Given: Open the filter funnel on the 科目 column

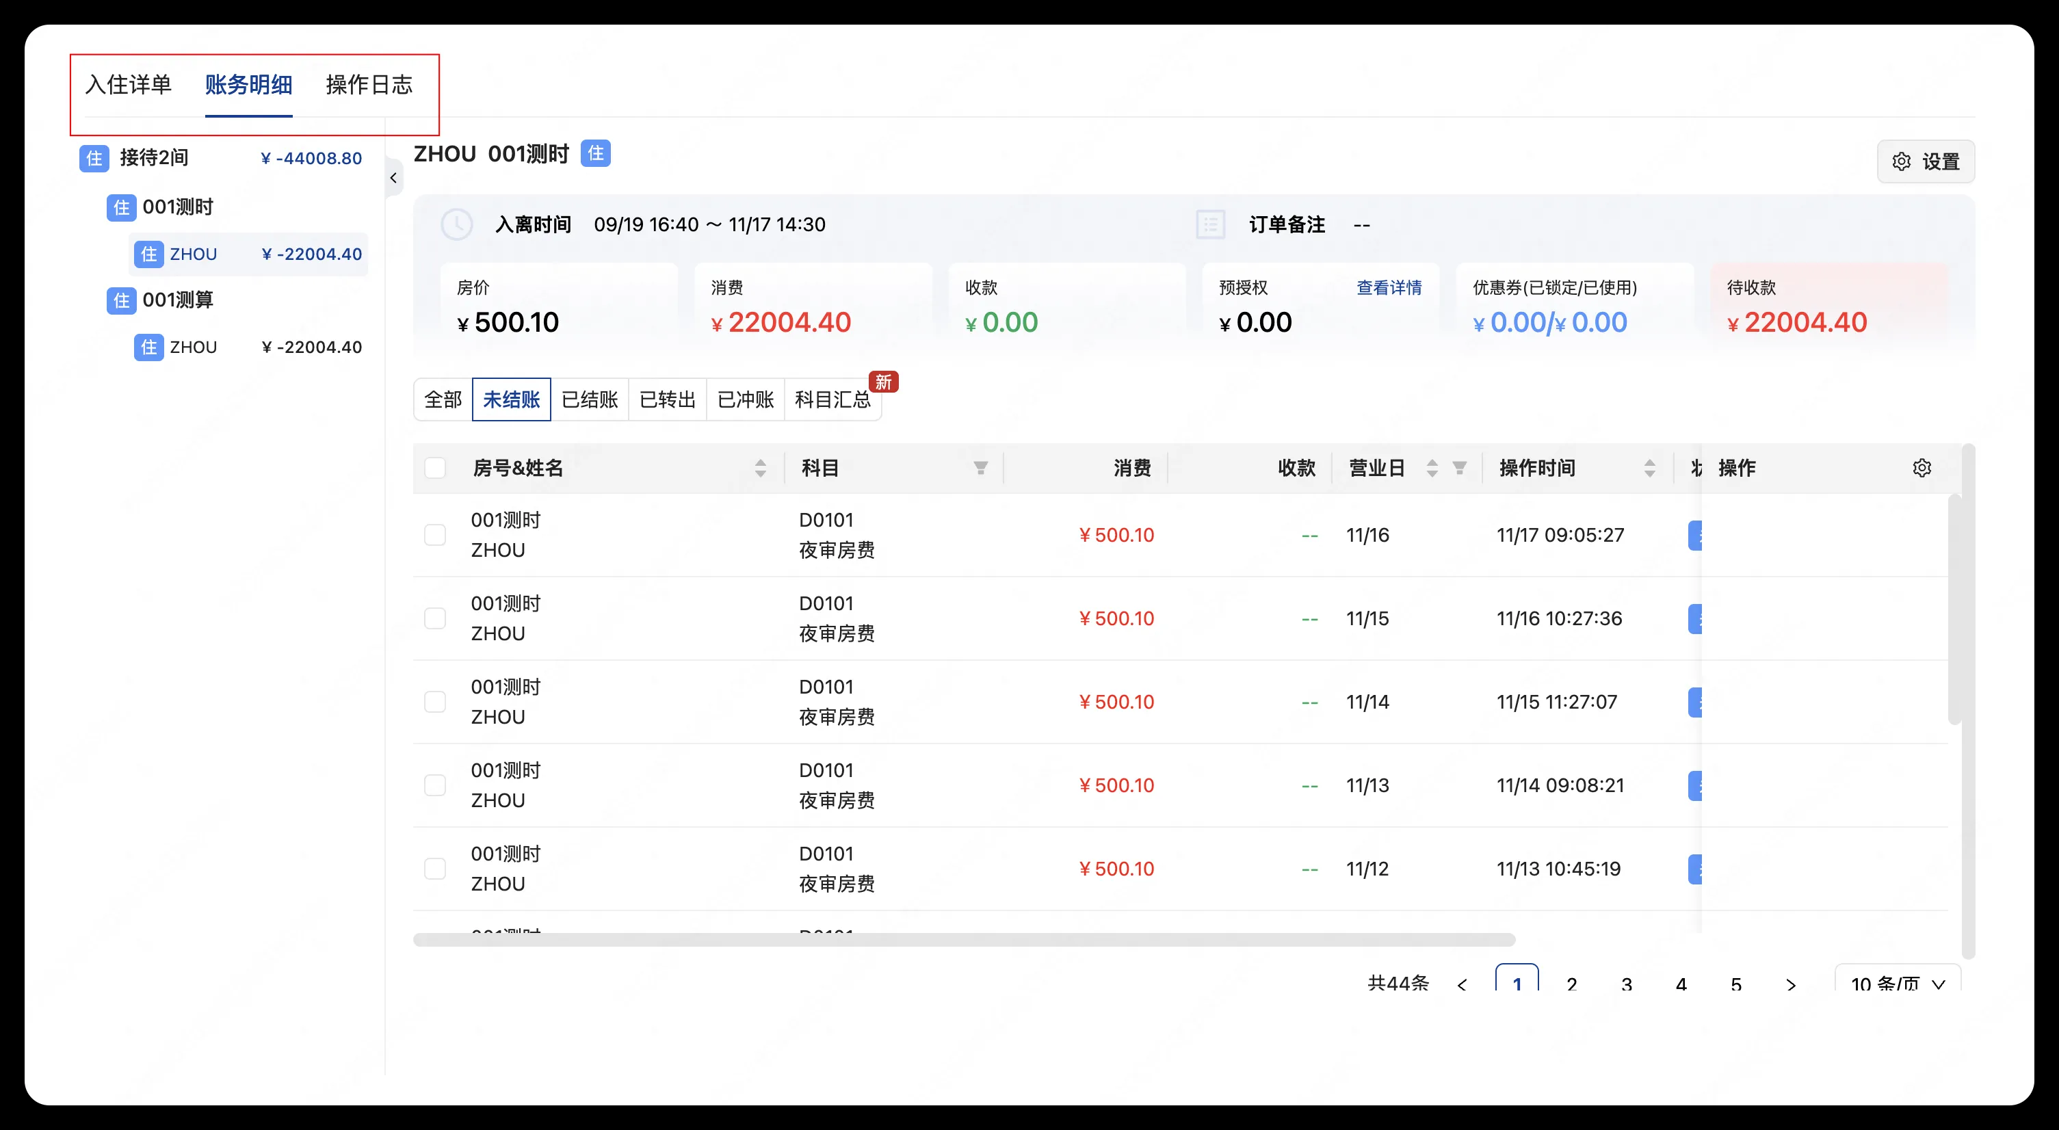Looking at the screenshot, I should 982,467.
